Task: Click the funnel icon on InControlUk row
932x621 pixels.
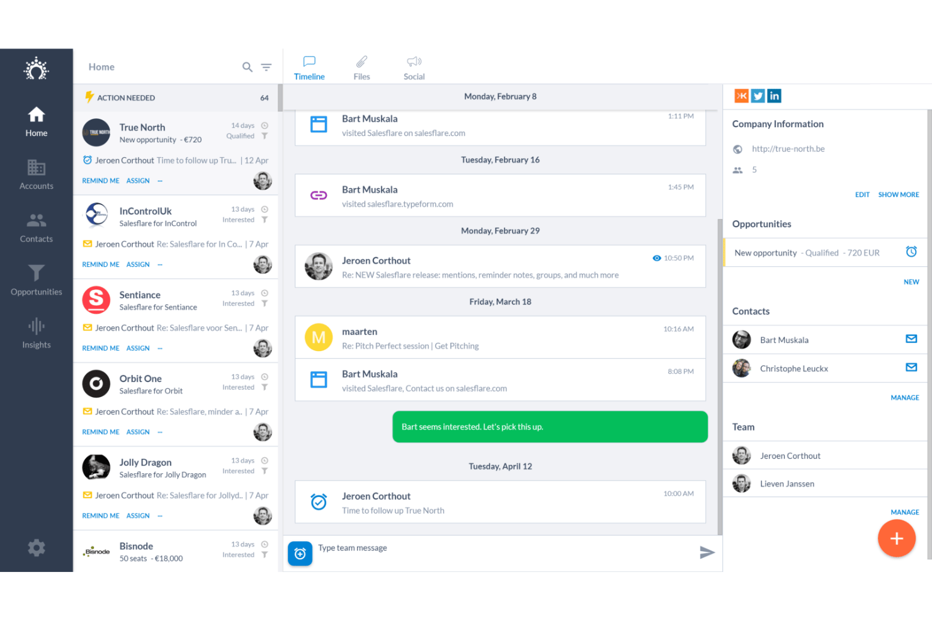Action: (264, 220)
